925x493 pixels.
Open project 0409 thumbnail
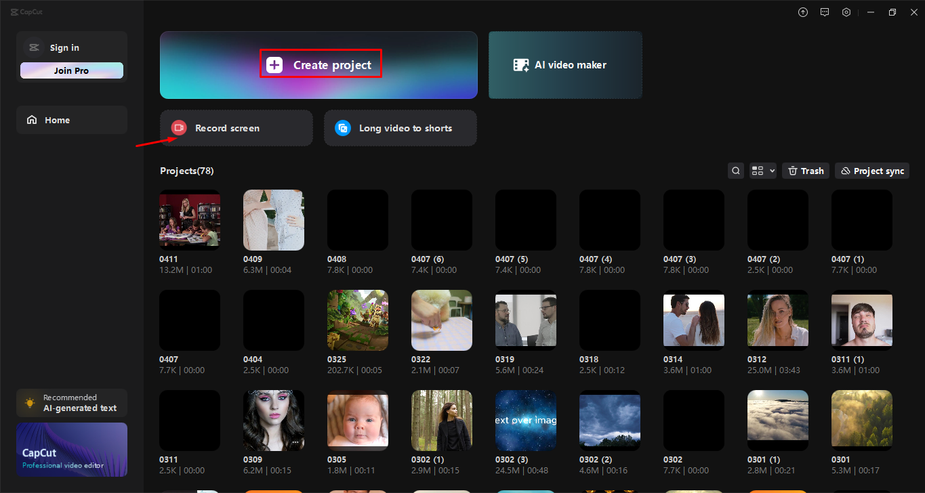(x=274, y=220)
